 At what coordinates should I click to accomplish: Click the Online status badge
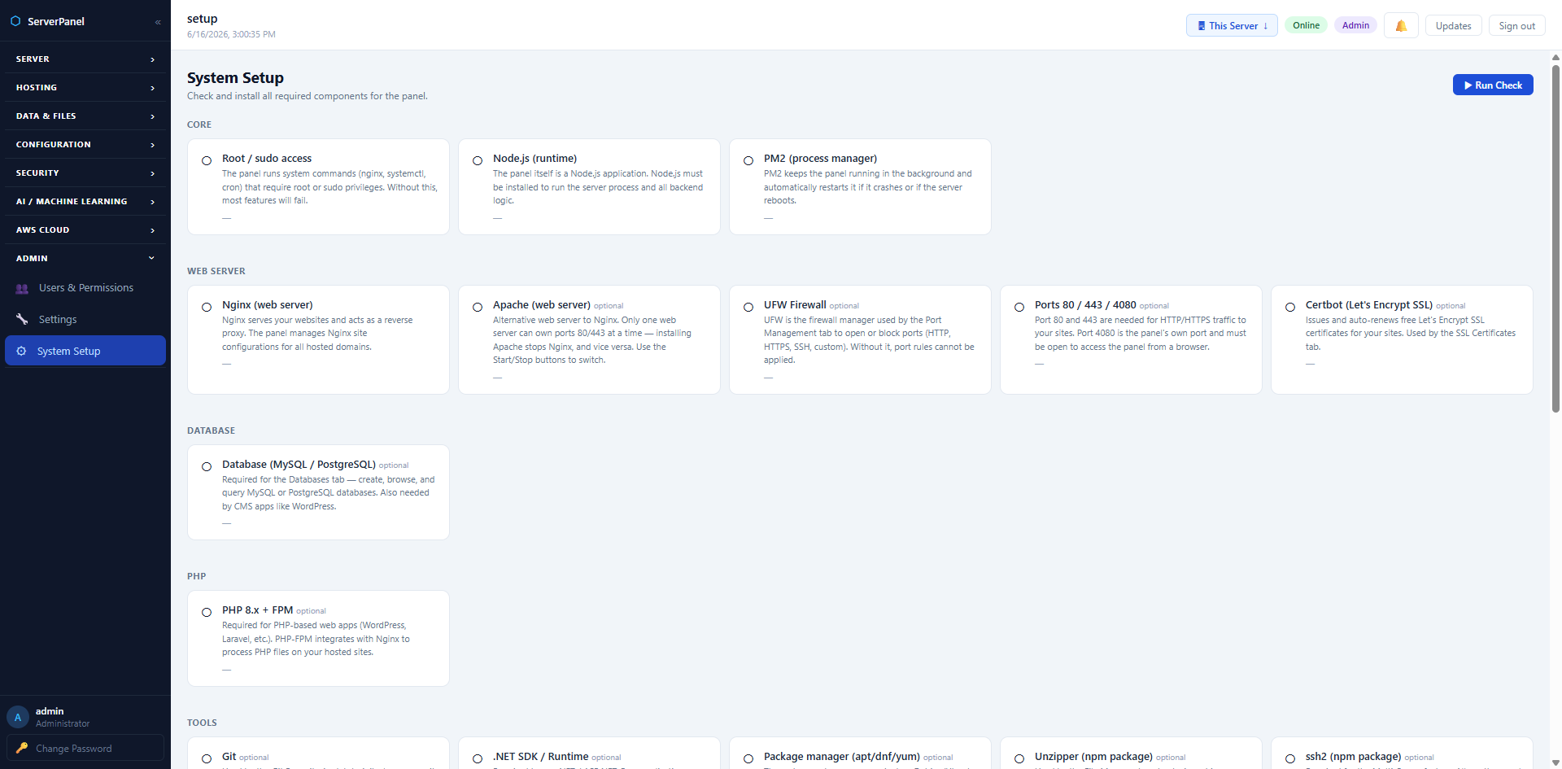[1306, 25]
